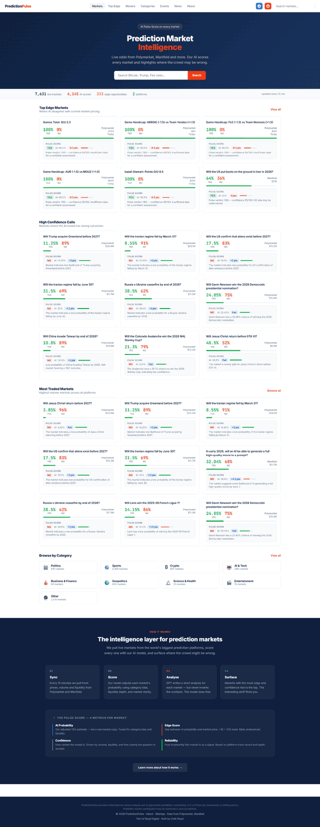
Task: Open the Sports category icon
Action: pos(106,567)
